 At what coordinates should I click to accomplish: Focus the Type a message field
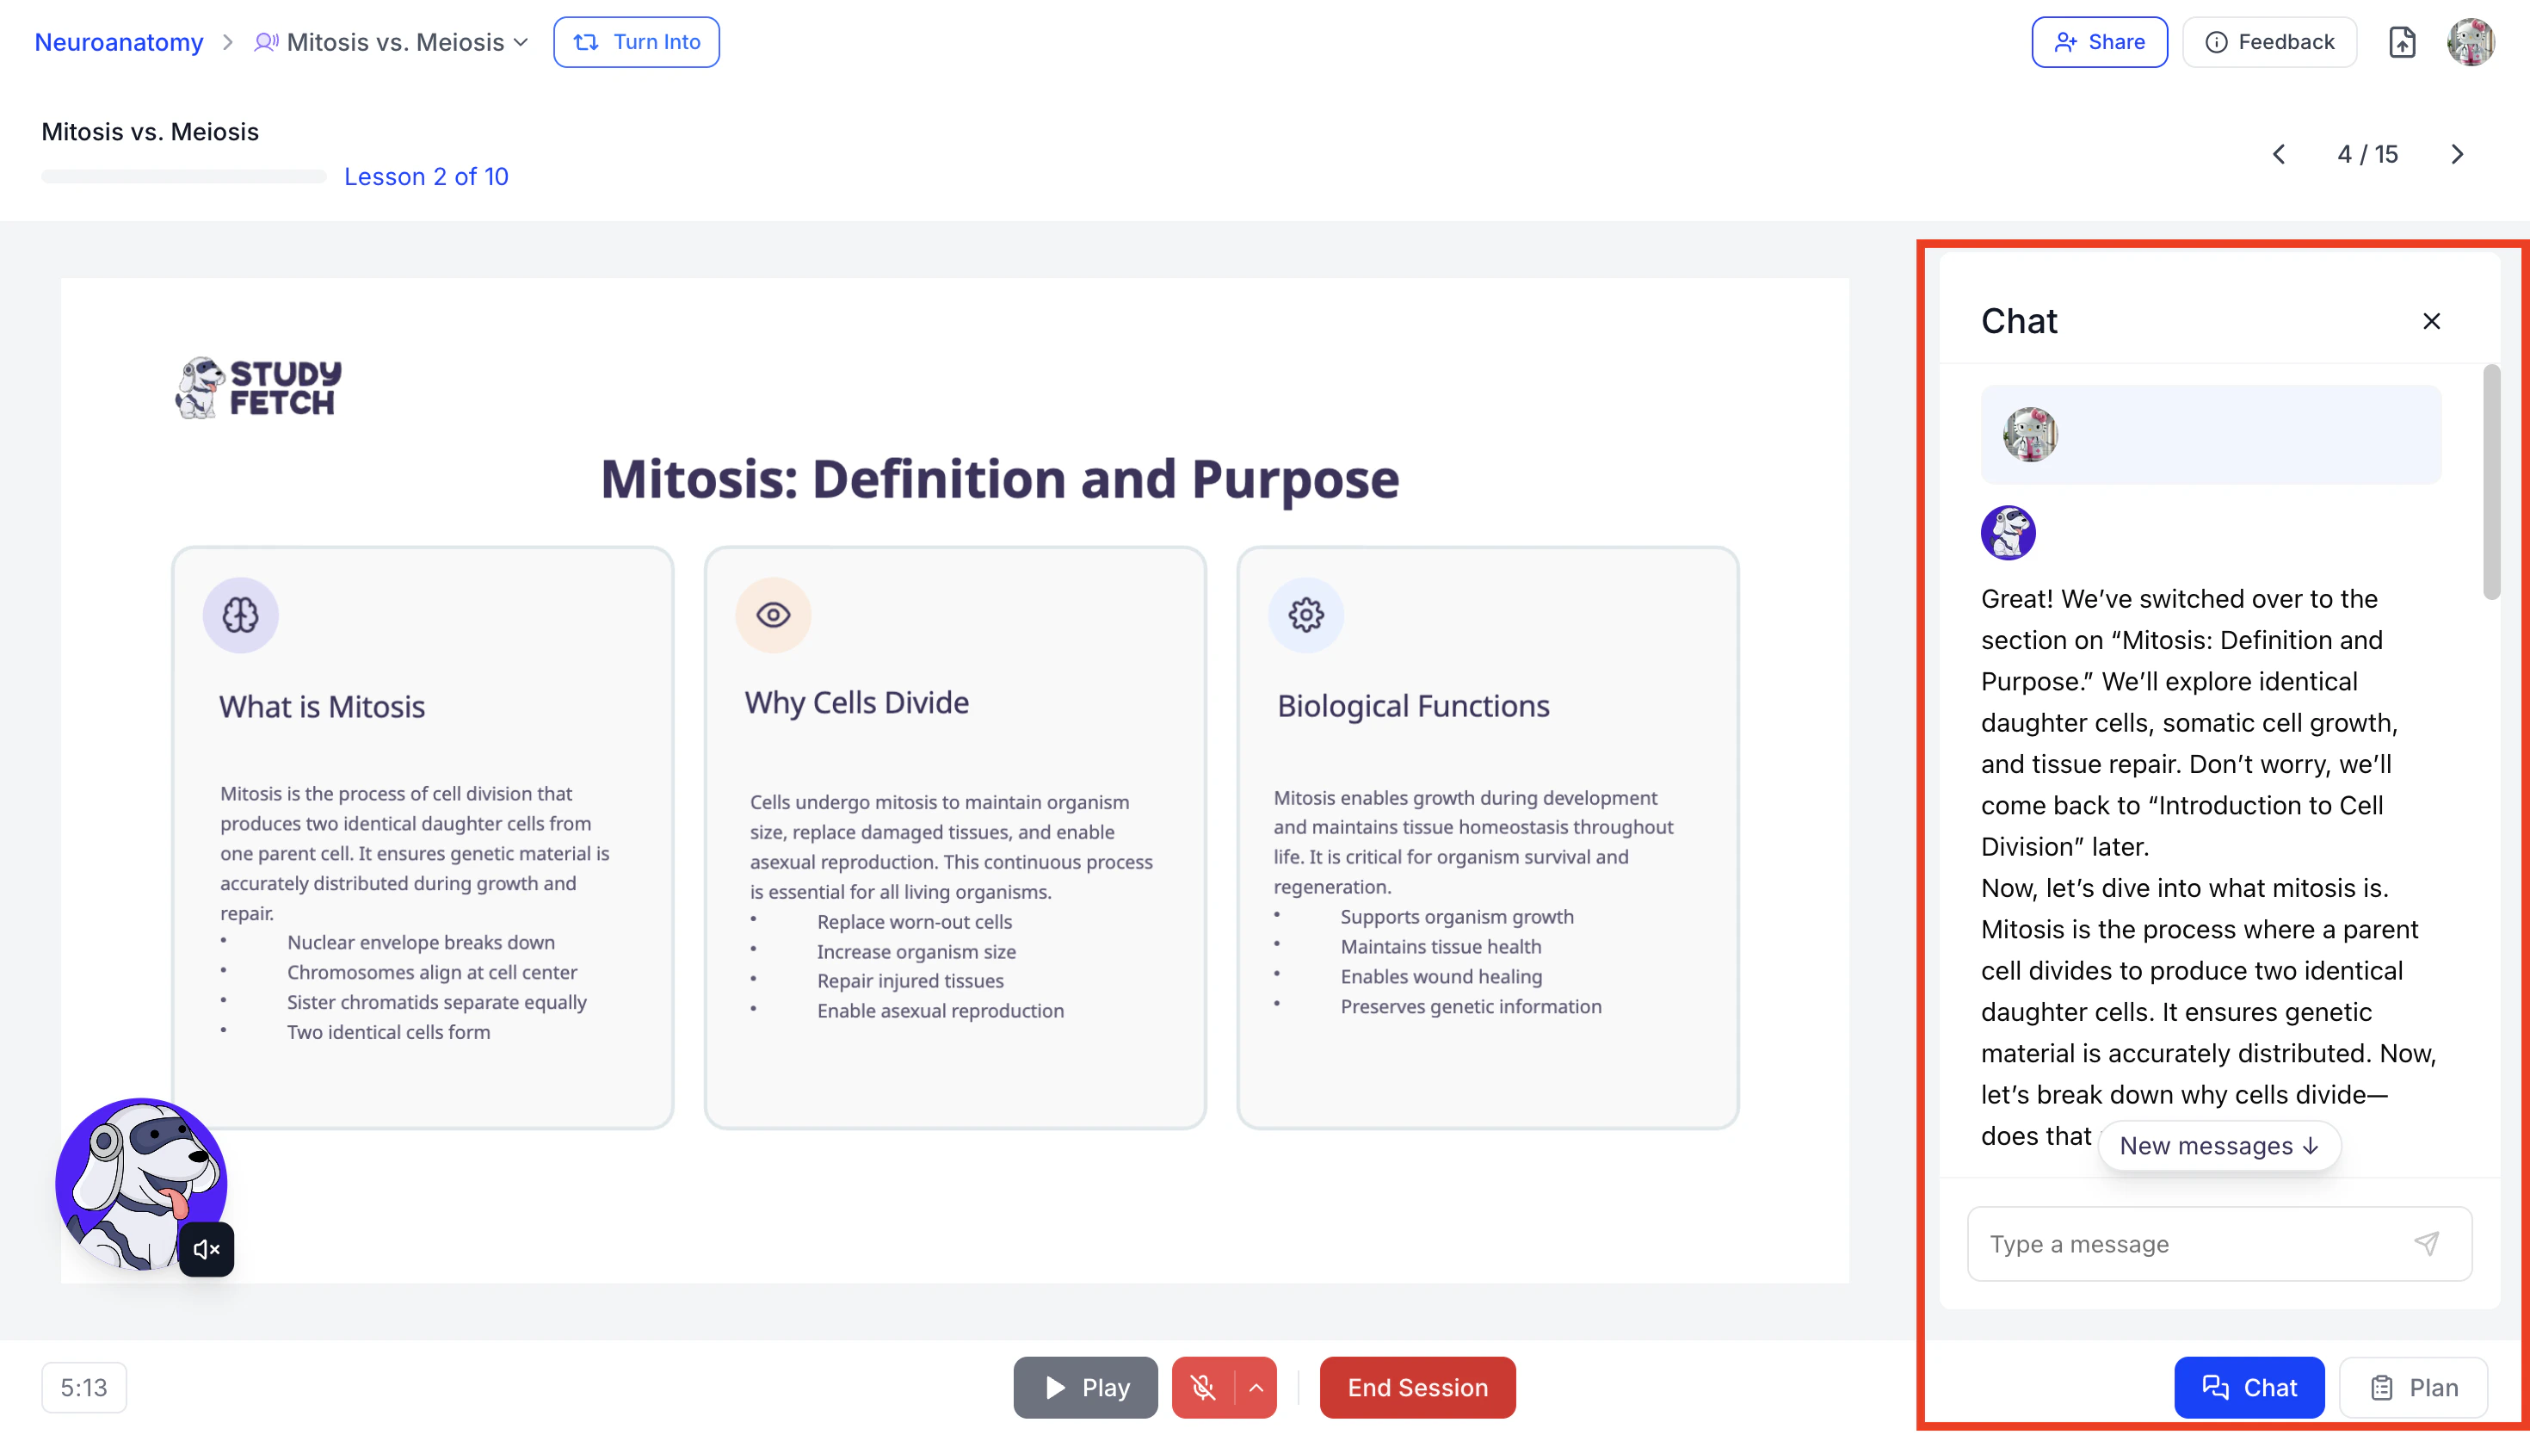pos(2188,1243)
